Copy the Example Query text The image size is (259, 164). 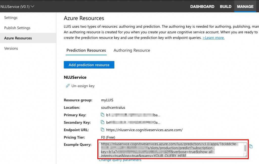pyautogui.click(x=251, y=146)
